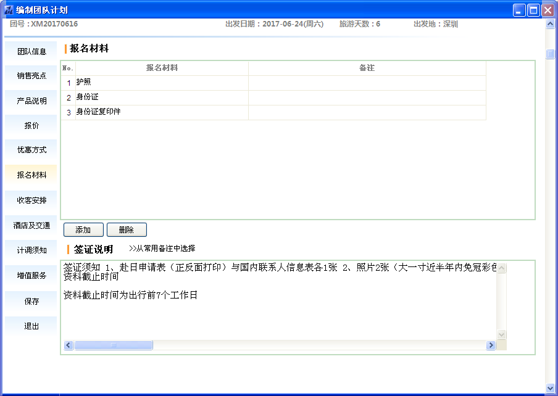Click the text area horizontal scrollbar thumb
The height and width of the screenshot is (396, 558).
[114, 345]
